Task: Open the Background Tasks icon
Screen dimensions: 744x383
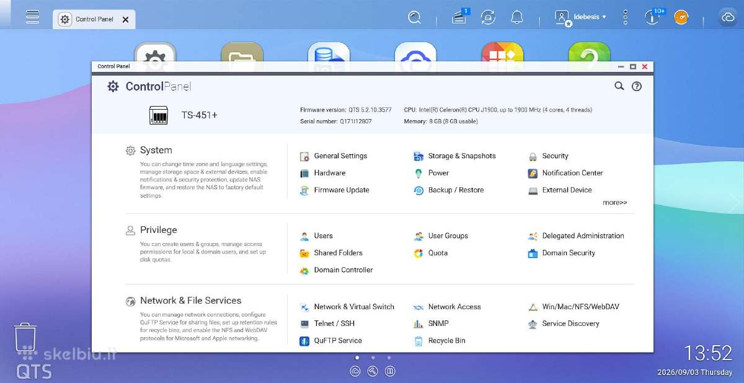Action: [459, 17]
